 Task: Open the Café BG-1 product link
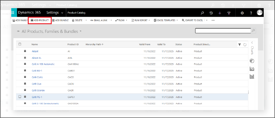point(37,71)
